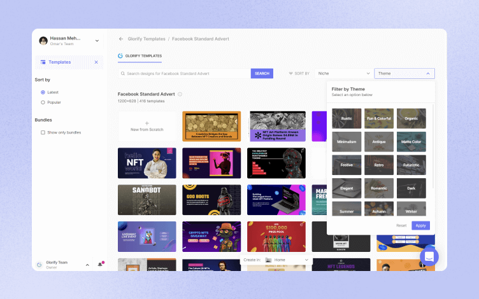
Task: Click the Sort By filter icon
Action: pos(291,74)
